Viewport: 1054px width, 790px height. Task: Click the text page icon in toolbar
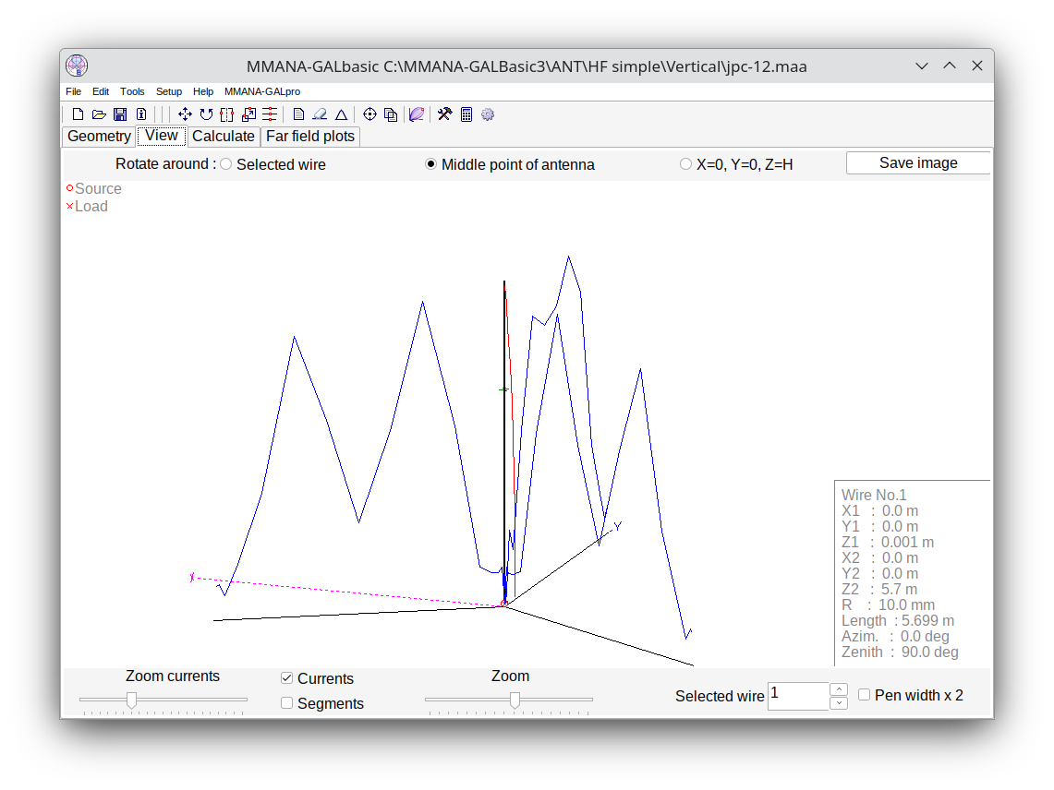pyautogui.click(x=299, y=114)
